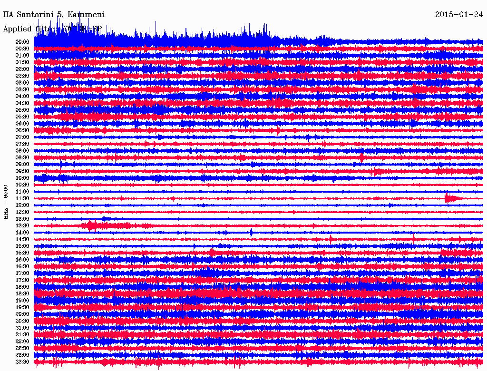Image resolution: width=487 pixels, height=371 pixels.
Task: Click the 15:00 time label
Action: coord(22,246)
